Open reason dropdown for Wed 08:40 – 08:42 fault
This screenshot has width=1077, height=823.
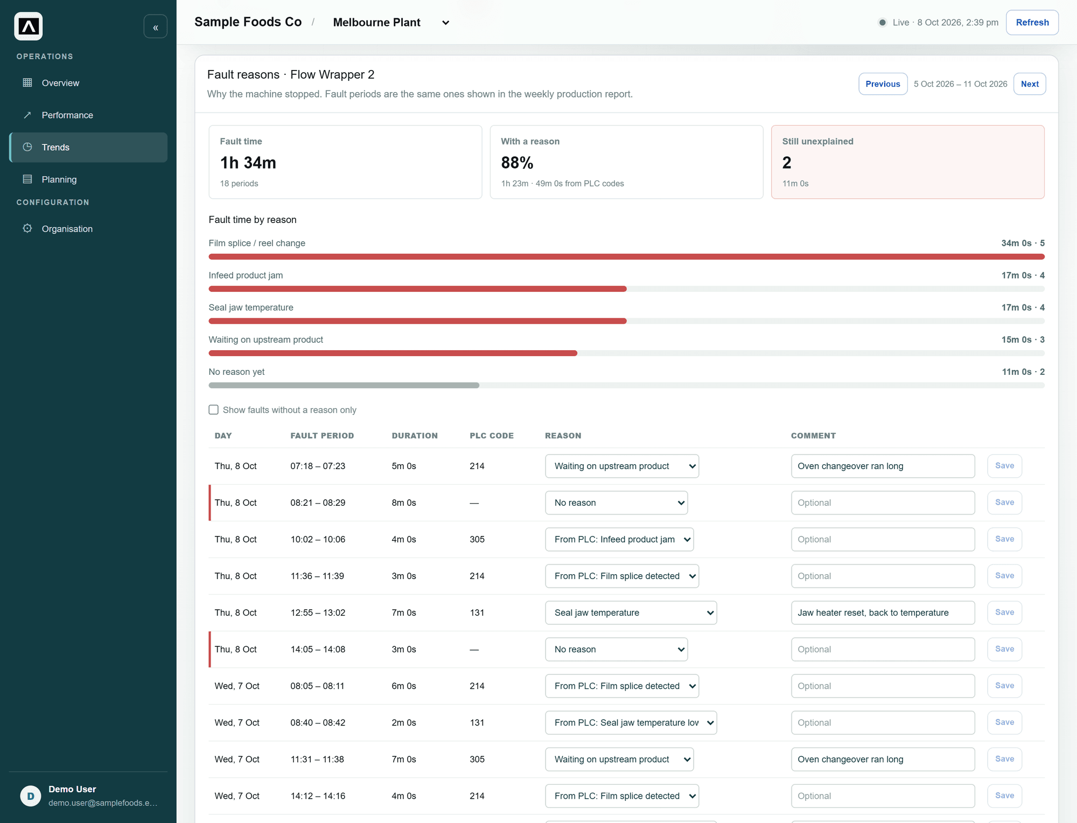click(x=631, y=722)
